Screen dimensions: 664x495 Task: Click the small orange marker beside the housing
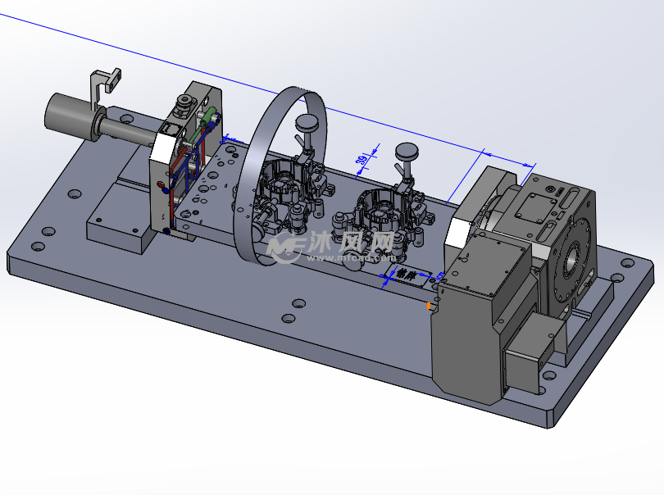tap(429, 306)
